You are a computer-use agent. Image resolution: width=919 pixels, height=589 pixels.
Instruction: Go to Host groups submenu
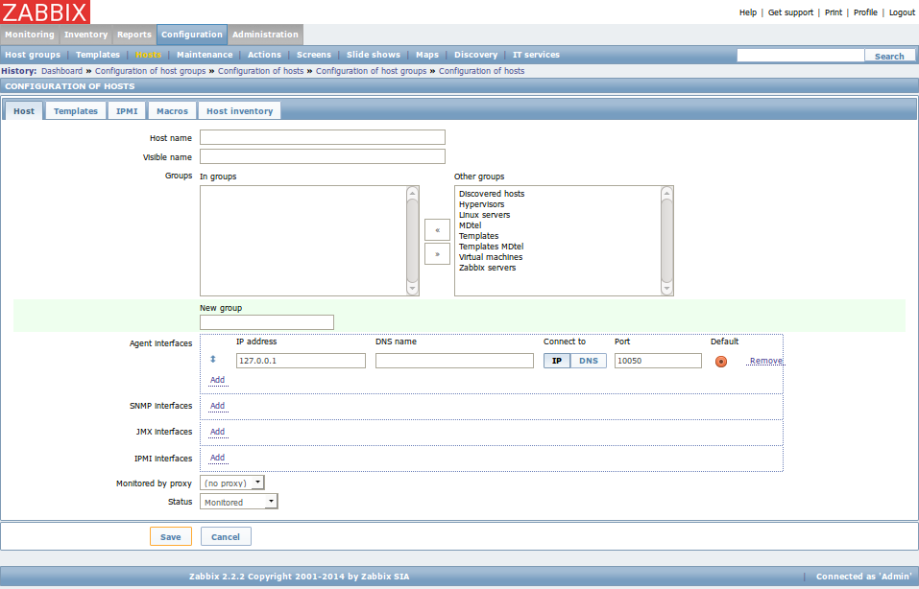33,55
